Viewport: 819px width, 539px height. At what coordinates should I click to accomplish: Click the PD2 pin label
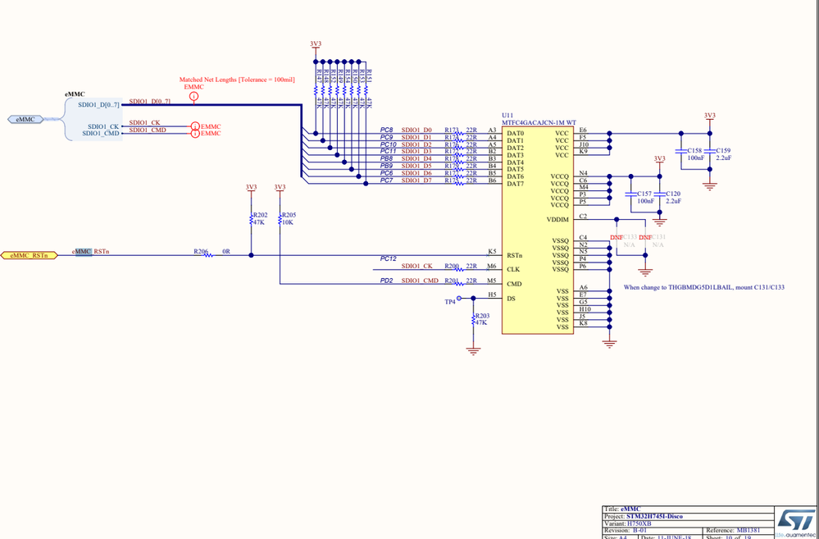(x=386, y=281)
